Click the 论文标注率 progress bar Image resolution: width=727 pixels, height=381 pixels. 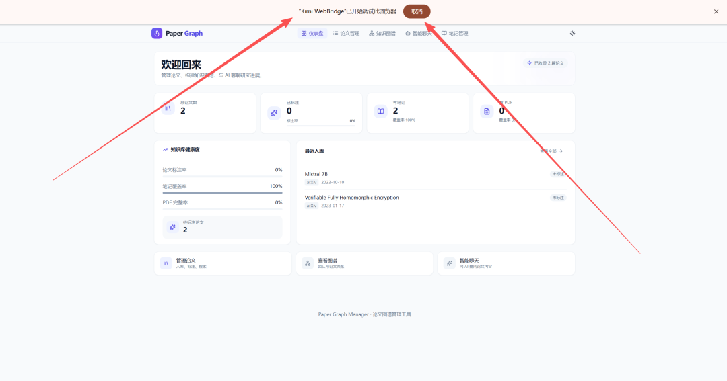[223, 176]
